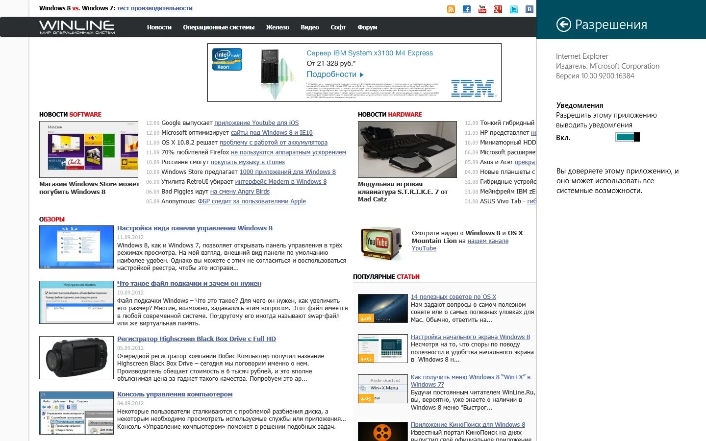Open the Twitter icon in header
The height and width of the screenshot is (441, 706).
514,9
